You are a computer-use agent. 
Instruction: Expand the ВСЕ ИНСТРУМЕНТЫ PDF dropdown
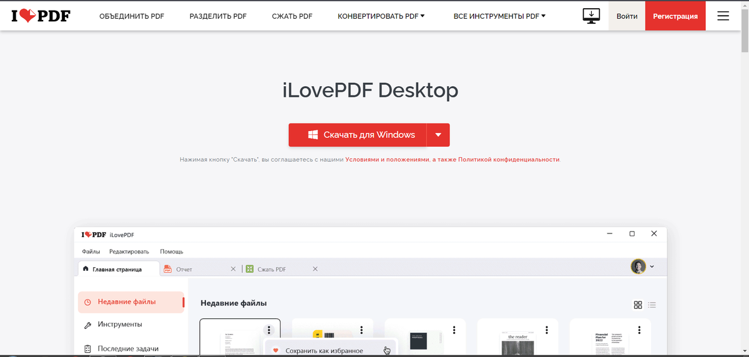(x=499, y=16)
